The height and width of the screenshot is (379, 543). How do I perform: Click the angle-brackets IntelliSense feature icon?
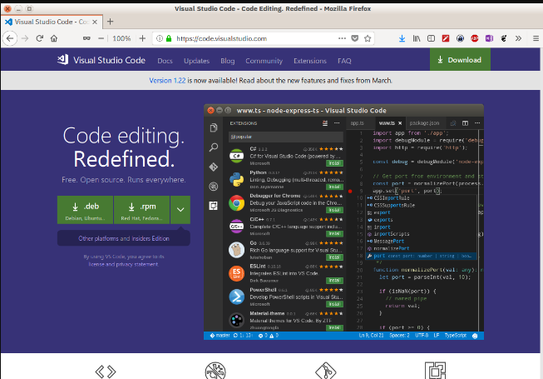(x=106, y=372)
